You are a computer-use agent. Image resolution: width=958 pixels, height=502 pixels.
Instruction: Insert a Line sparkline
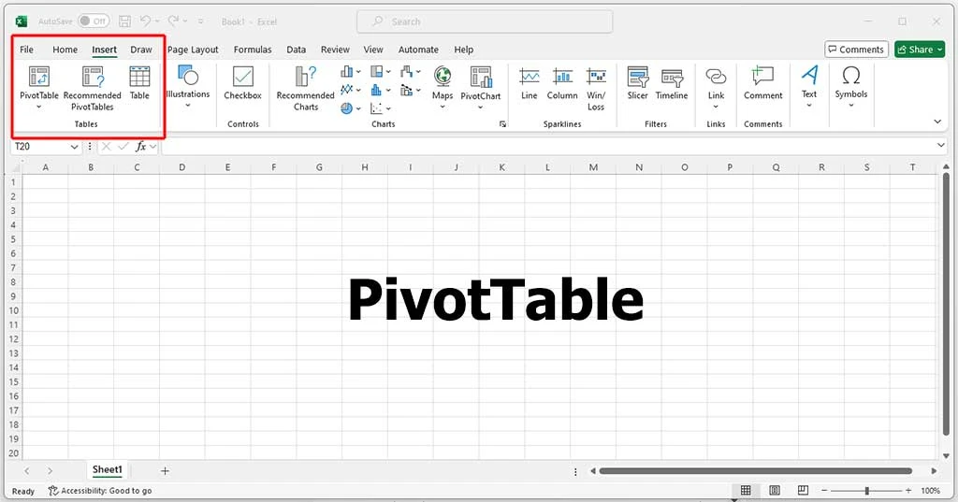click(530, 83)
